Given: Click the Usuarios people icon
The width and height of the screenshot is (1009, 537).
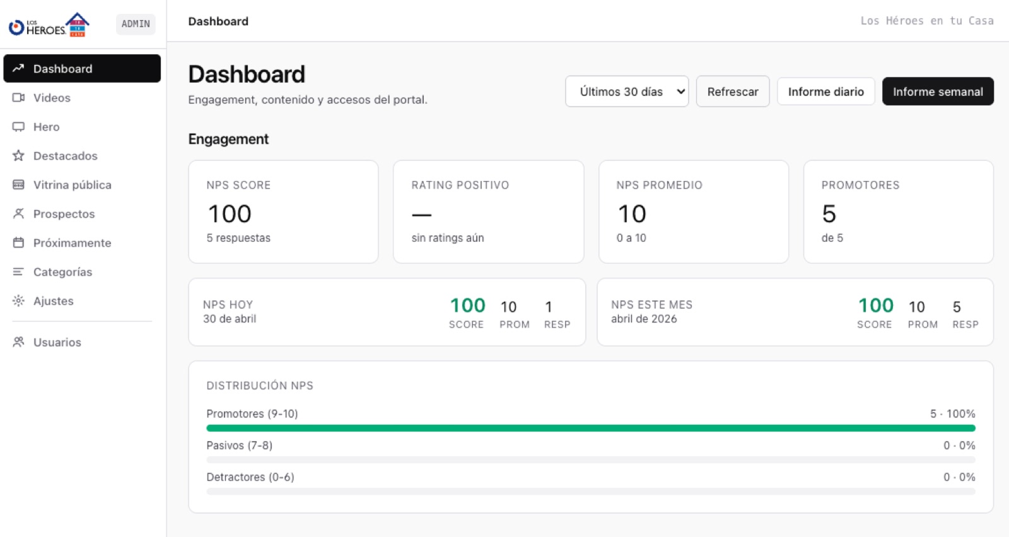Looking at the screenshot, I should 18,341.
